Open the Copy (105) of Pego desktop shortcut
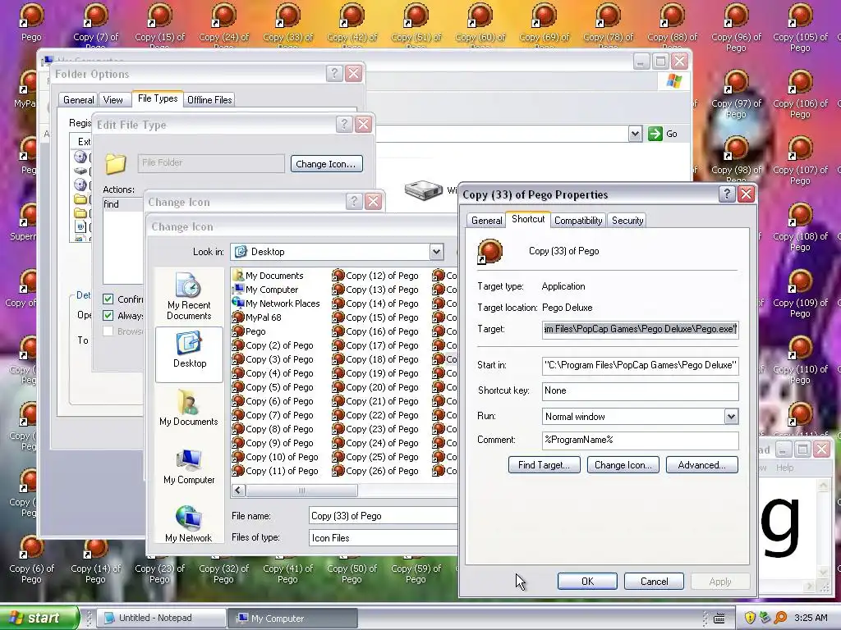 point(800,27)
